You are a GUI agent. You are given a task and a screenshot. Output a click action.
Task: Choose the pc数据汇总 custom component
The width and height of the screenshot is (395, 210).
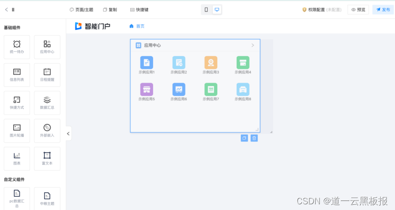tap(17, 199)
